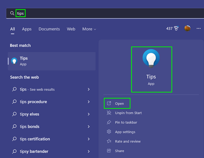The height and width of the screenshot is (158, 204).
Task: Switch to the Web tab
Action: (x=71, y=29)
